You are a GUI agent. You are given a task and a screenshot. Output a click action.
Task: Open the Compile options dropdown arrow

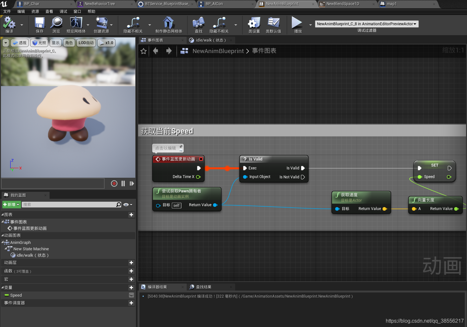[x=22, y=25]
